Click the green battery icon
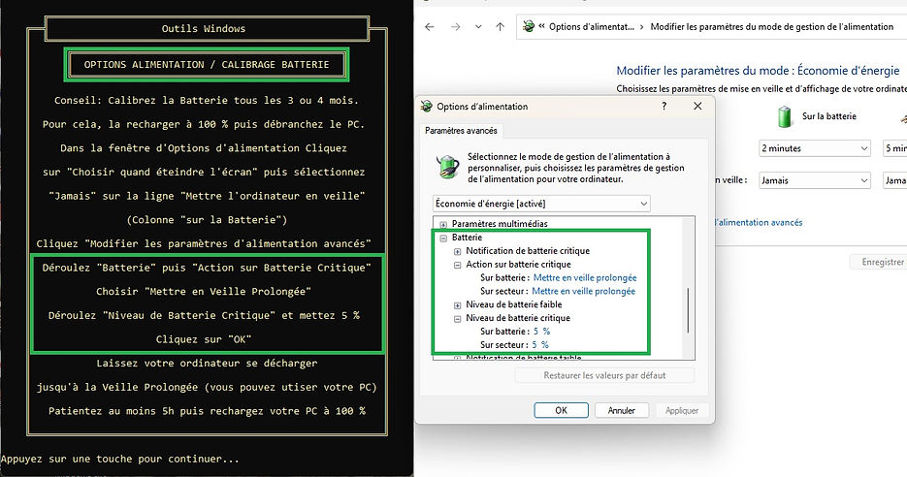Screen dimensions: 907x477 click(x=785, y=116)
